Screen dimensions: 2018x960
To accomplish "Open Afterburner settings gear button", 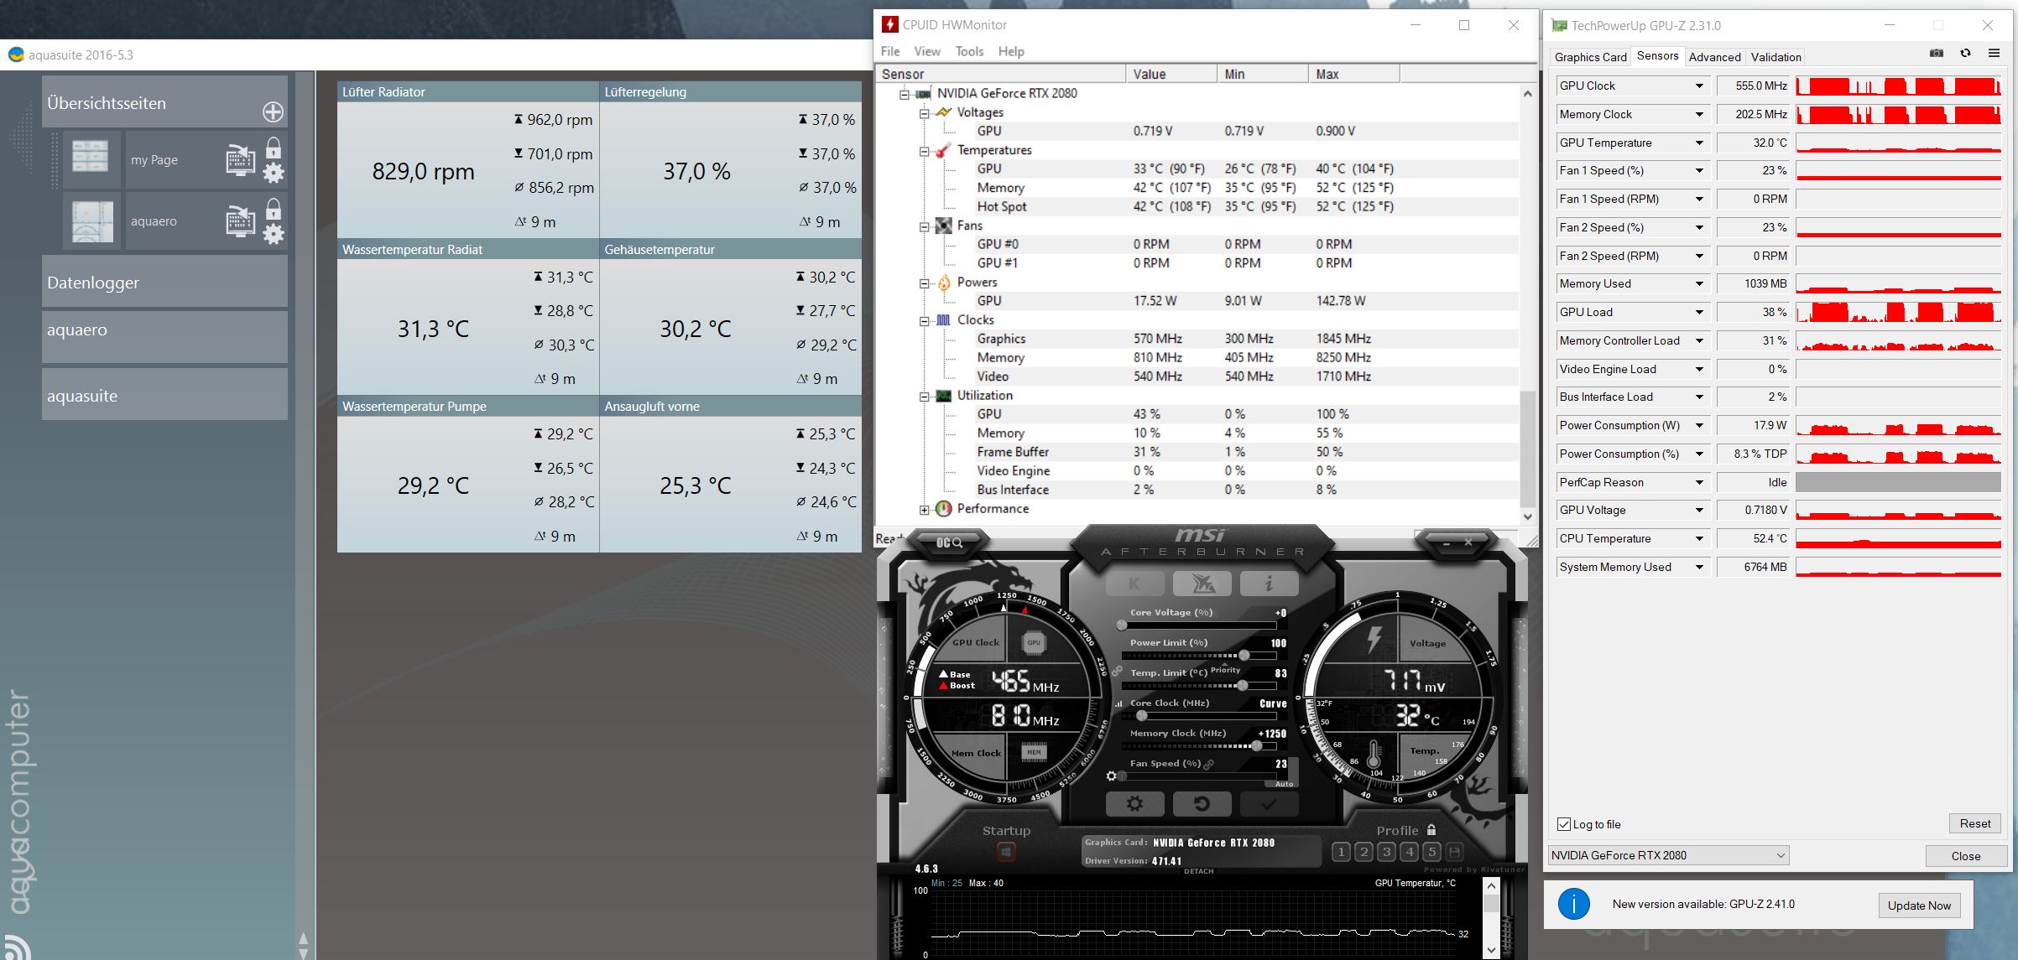I will (1134, 804).
